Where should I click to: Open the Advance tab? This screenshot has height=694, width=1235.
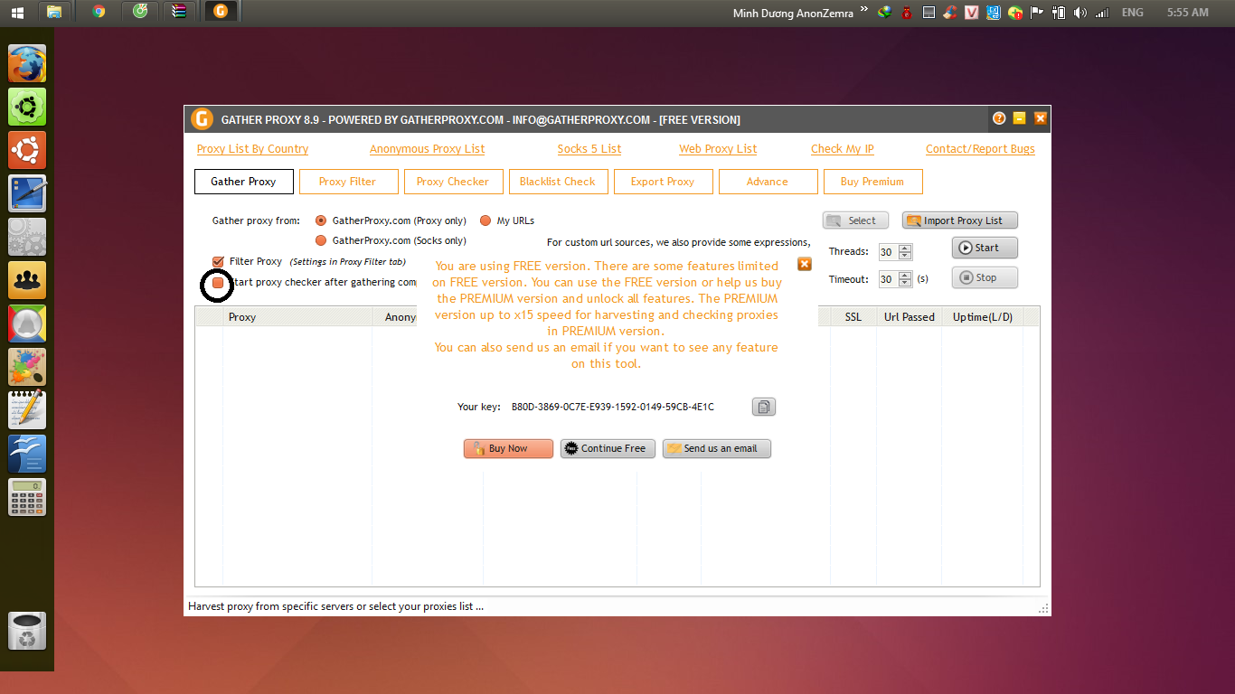click(768, 182)
